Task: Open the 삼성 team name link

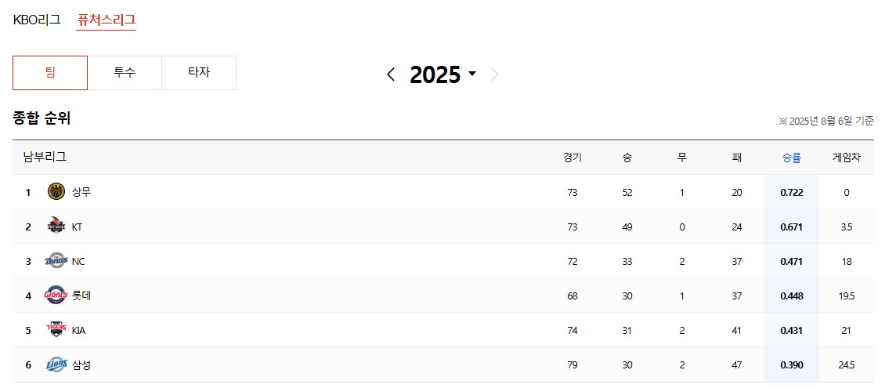Action: 81,364
